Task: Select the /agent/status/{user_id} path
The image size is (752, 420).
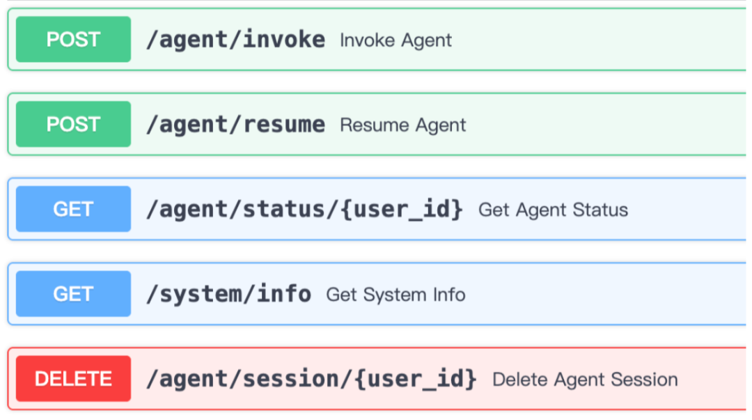Action: 304,210
